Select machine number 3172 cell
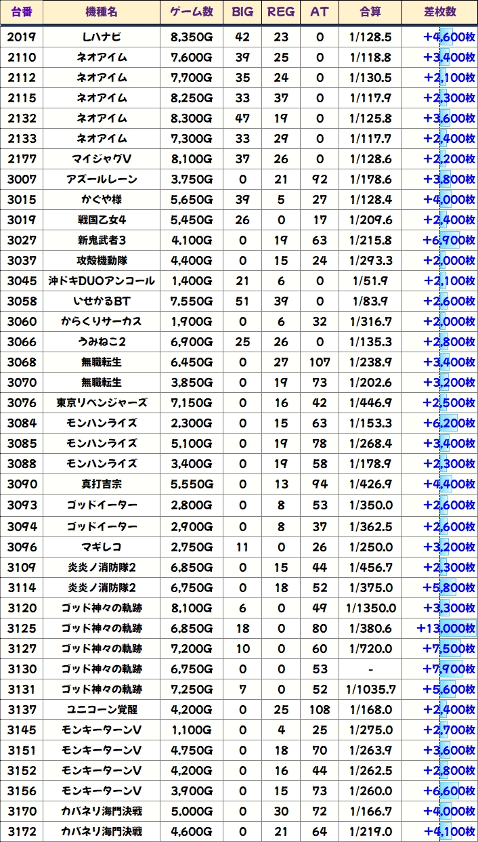This screenshot has height=842, width=478. coord(22,831)
